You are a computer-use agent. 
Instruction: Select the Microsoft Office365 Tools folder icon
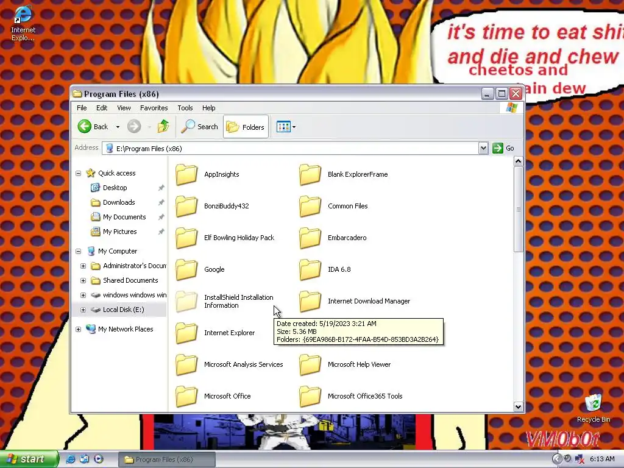point(310,396)
